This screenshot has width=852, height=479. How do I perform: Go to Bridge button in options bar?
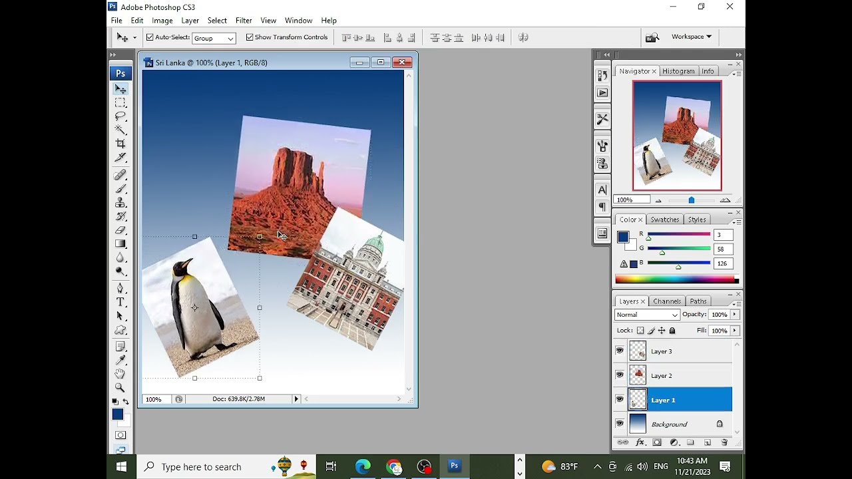[652, 37]
